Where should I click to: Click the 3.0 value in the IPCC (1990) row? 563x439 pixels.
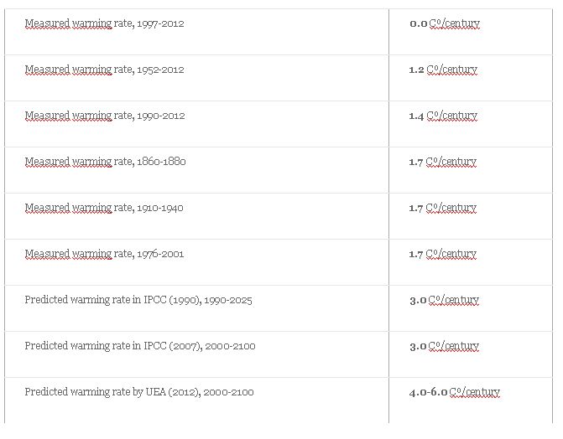[x=418, y=300]
